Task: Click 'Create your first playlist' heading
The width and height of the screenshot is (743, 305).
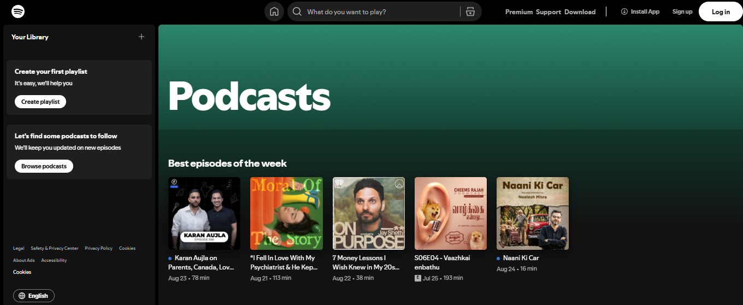Action: [51, 72]
